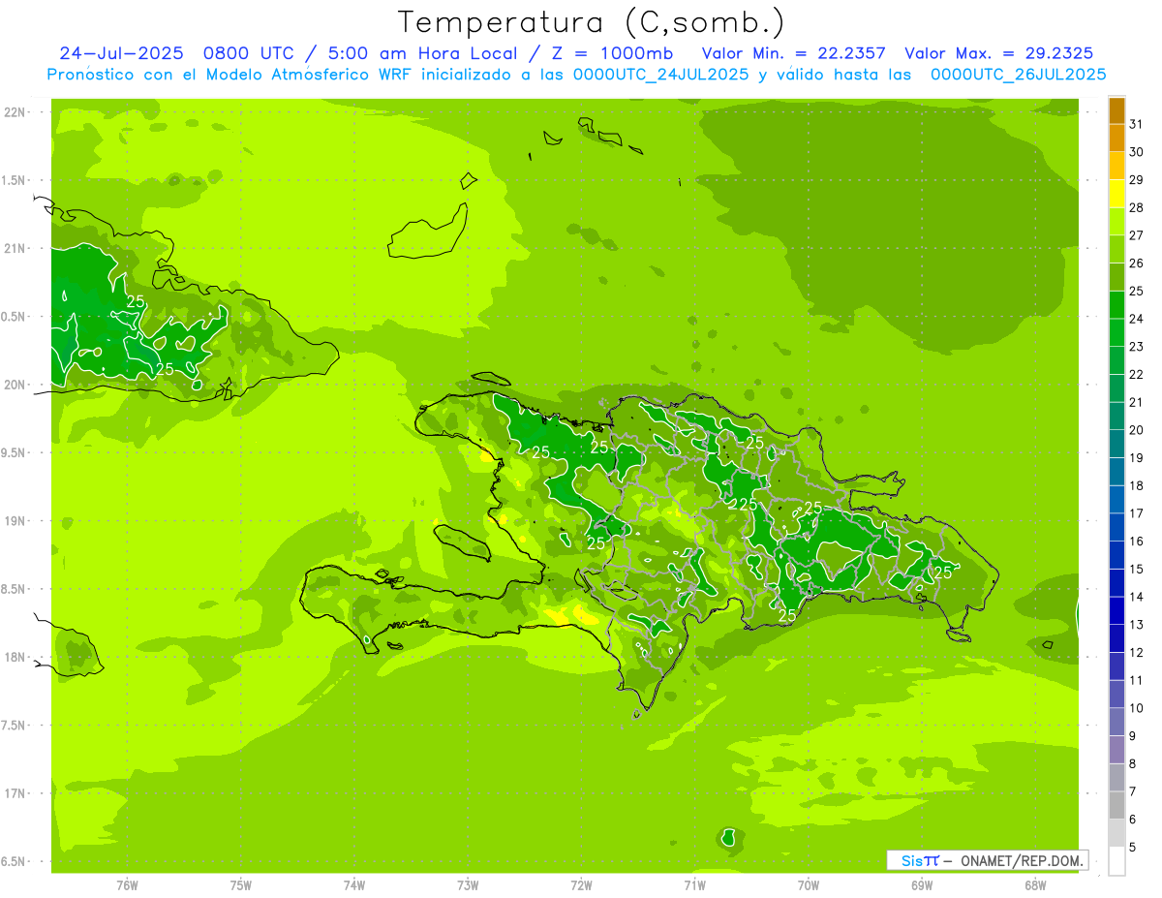The height and width of the screenshot is (898, 1162).
Task: Click the "74W" longitude axis label
Action: 354,885
